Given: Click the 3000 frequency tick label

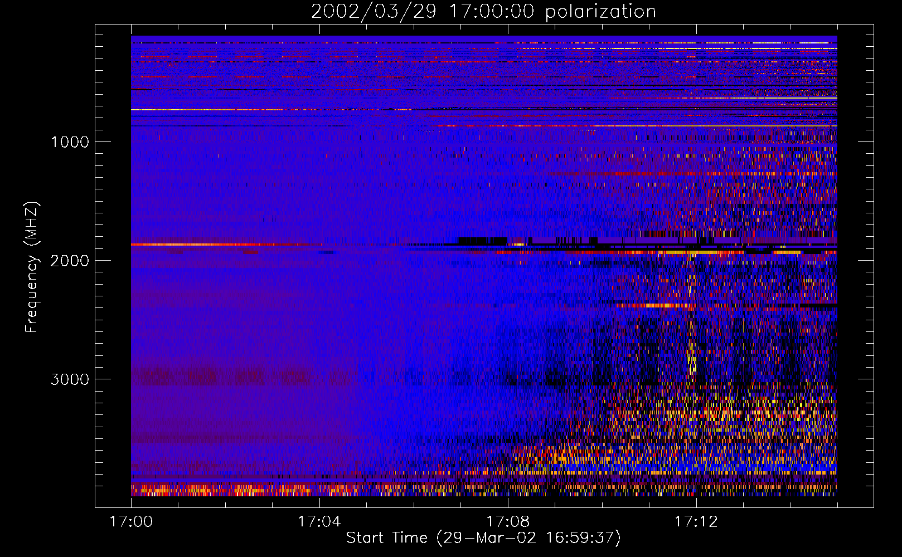Looking at the screenshot, I should (70, 379).
